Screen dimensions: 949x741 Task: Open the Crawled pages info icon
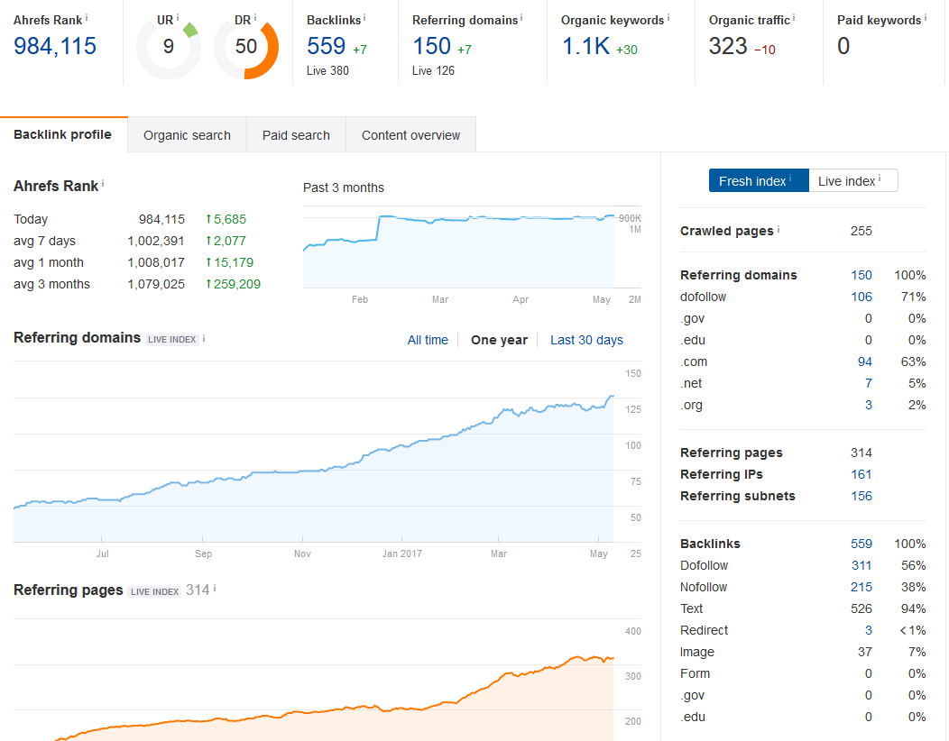point(779,229)
